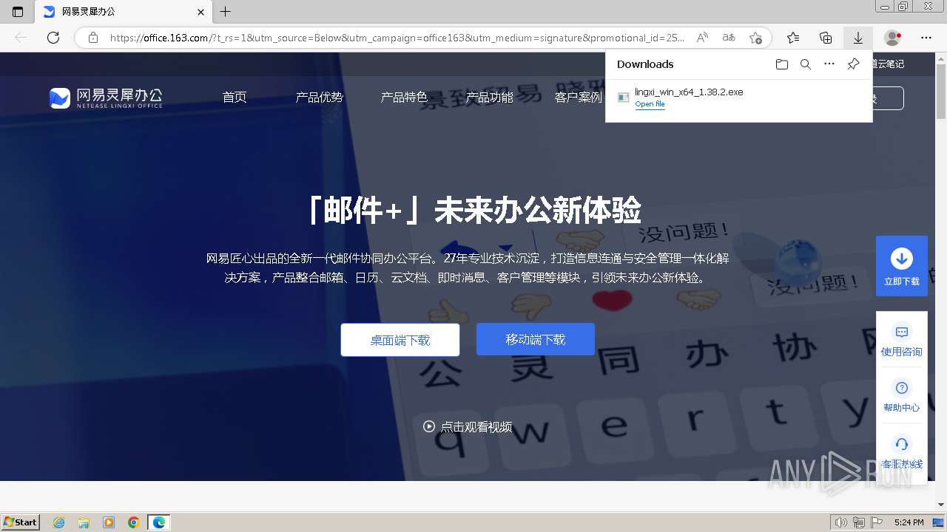Viewport: 947px width, 532px height.
Task: Click the 桌面端下载 button
Action: click(400, 340)
